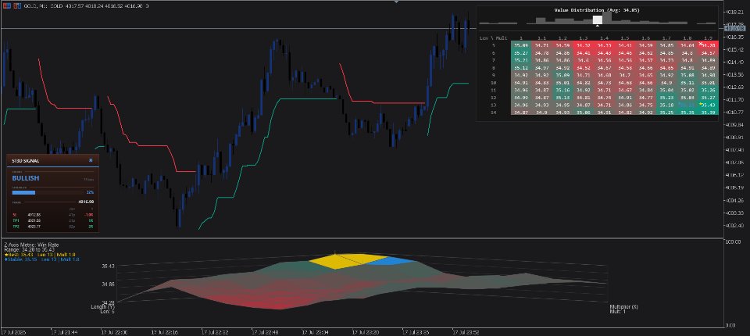The image size is (750, 336).
Task: Click the heatmap cell at Len 13, Mult 1.8
Action: pos(687,105)
